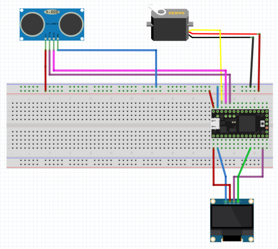Click the large black chip on microcontroller
Image resolution: width=278 pixels, height=249 pixels.
pos(247,124)
